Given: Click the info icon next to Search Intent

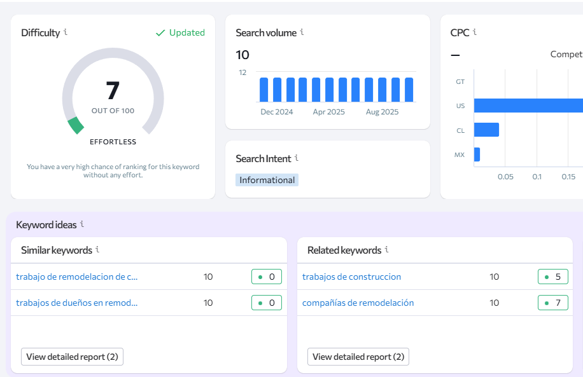Looking at the screenshot, I should (297, 158).
